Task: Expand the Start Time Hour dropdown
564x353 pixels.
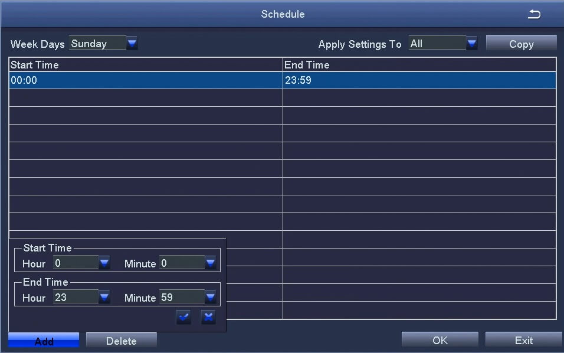Action: (x=104, y=263)
